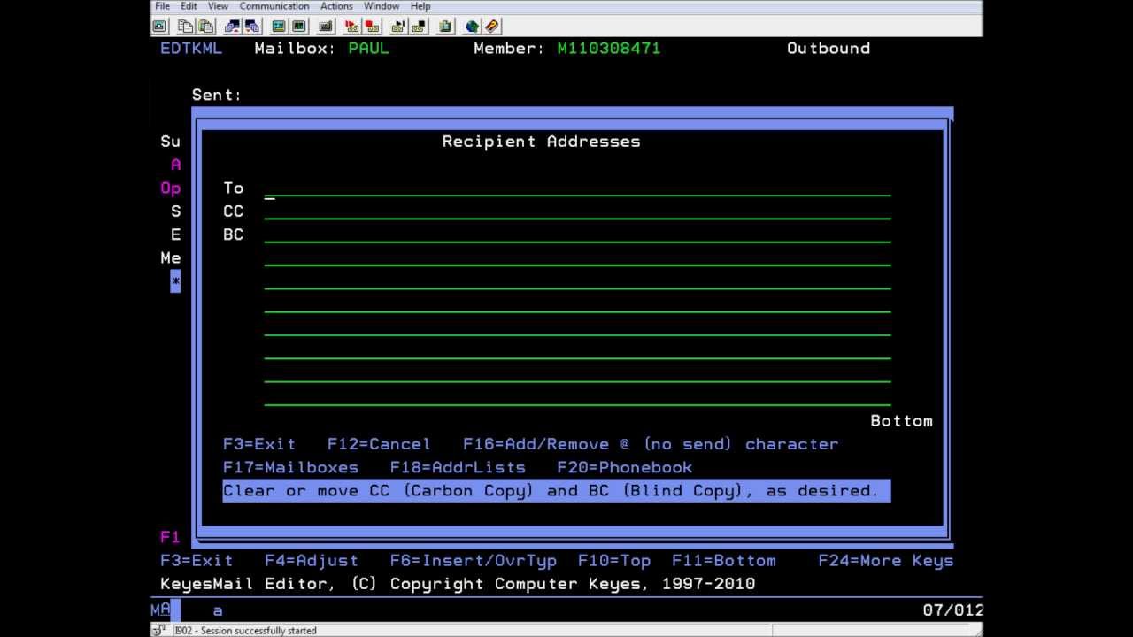Image resolution: width=1133 pixels, height=637 pixels.
Task: Click the Paste toolbar icon
Action: 206,27
